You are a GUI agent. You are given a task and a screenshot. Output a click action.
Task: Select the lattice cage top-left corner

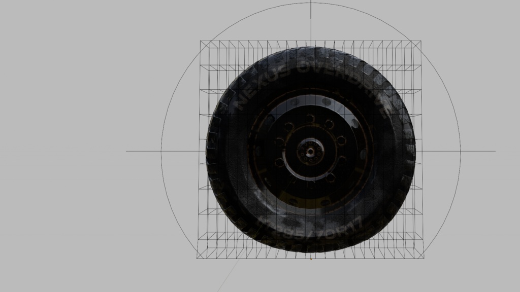tap(200, 41)
